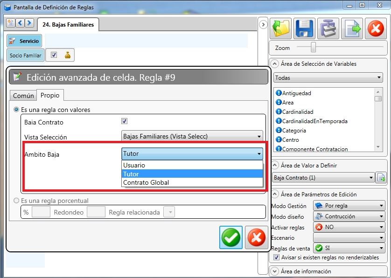Adjust the Zoom slider handle
Screen dimensions: 391x278
313,47
